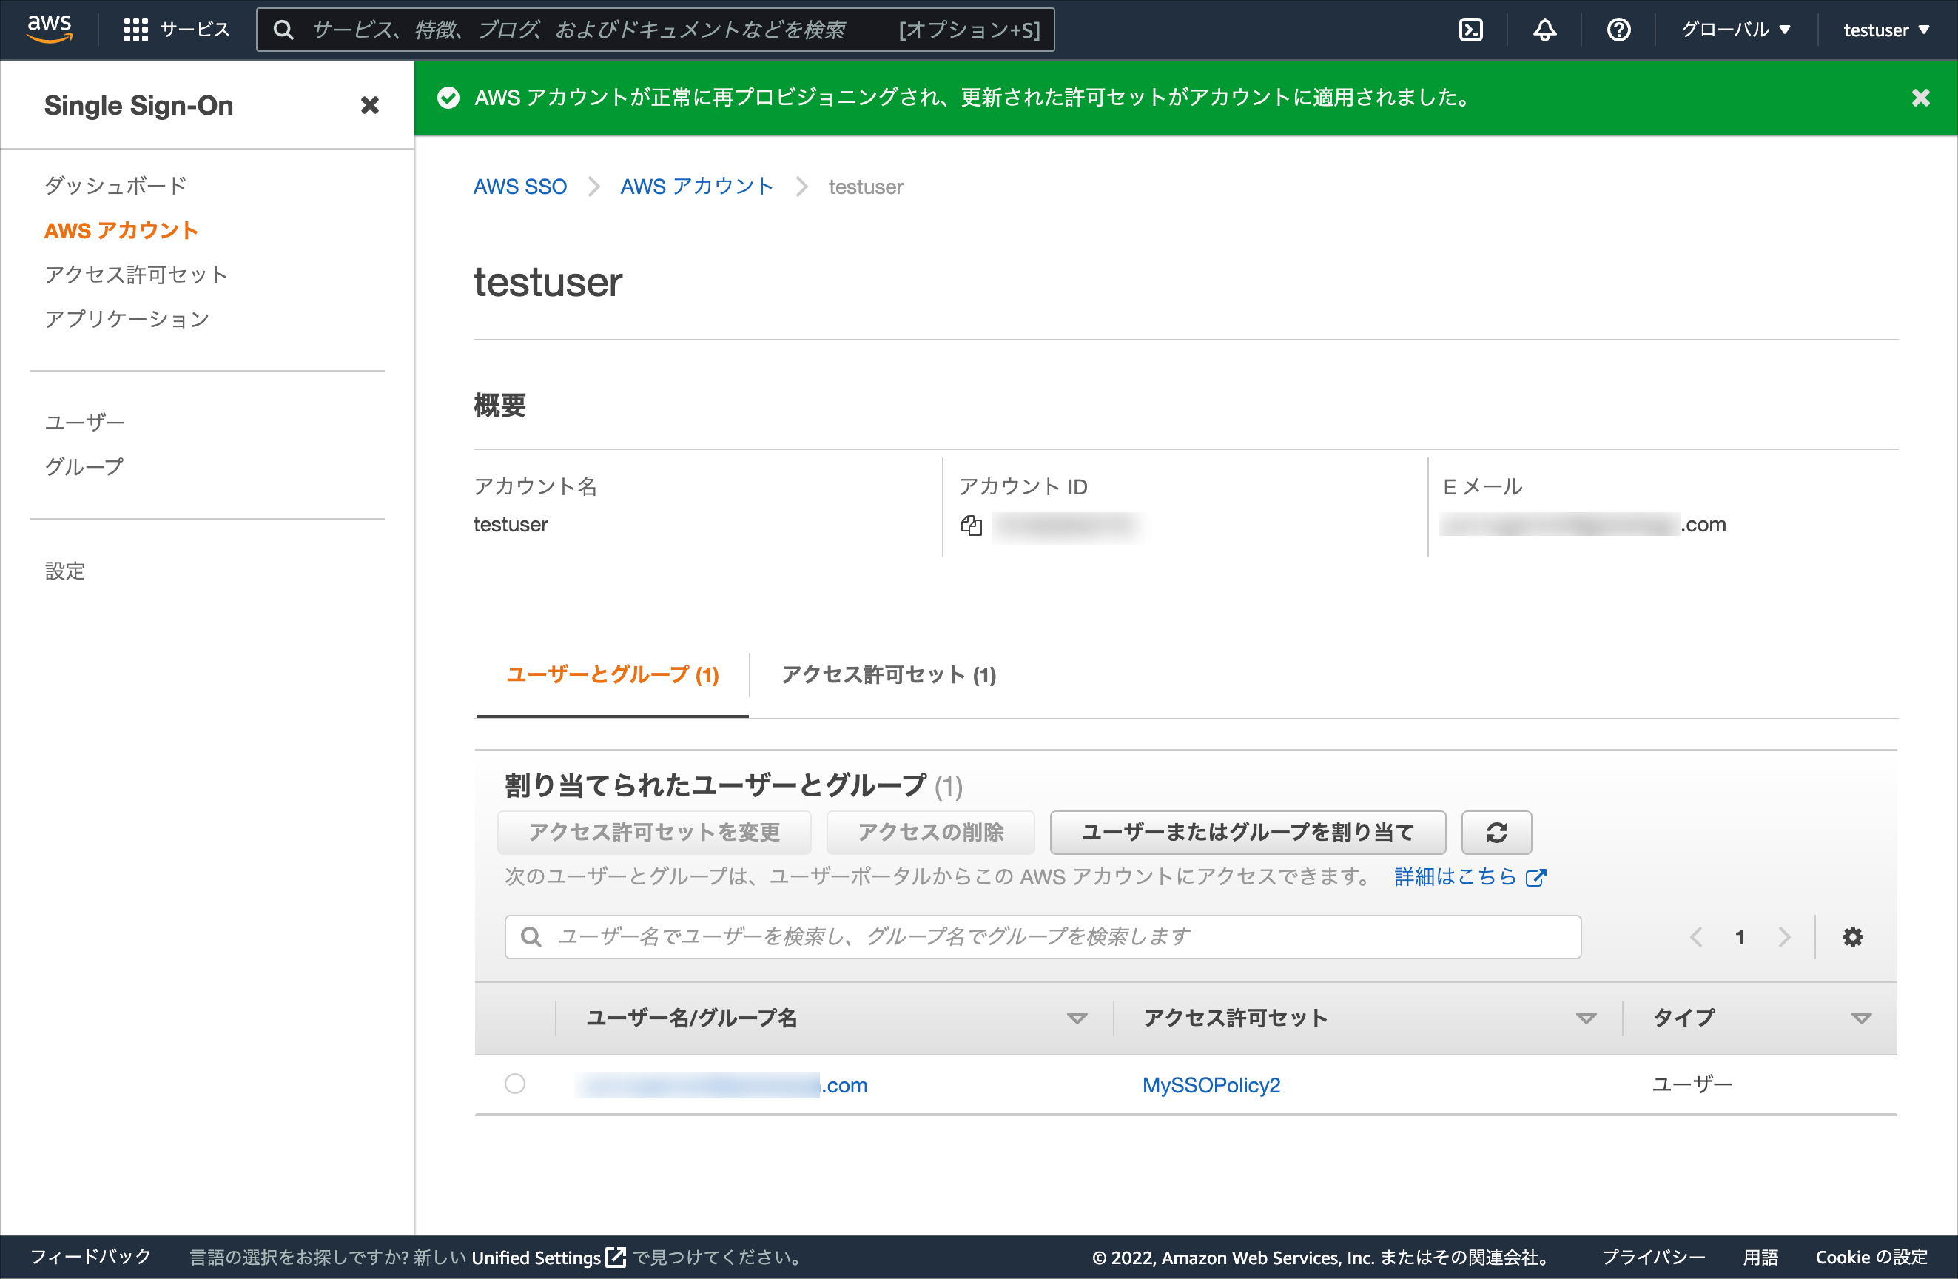The width and height of the screenshot is (1958, 1279).
Task: Open the help question mark icon
Action: click(1618, 30)
